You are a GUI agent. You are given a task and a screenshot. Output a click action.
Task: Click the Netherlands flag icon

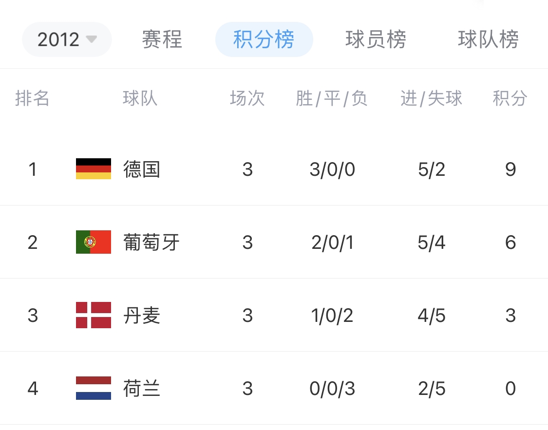coord(94,388)
